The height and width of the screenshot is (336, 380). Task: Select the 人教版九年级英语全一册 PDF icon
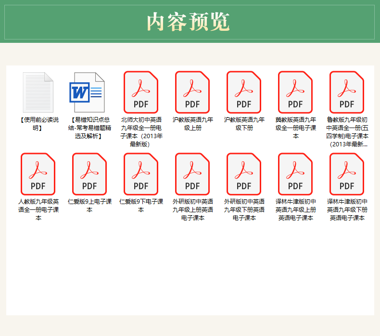click(x=38, y=174)
